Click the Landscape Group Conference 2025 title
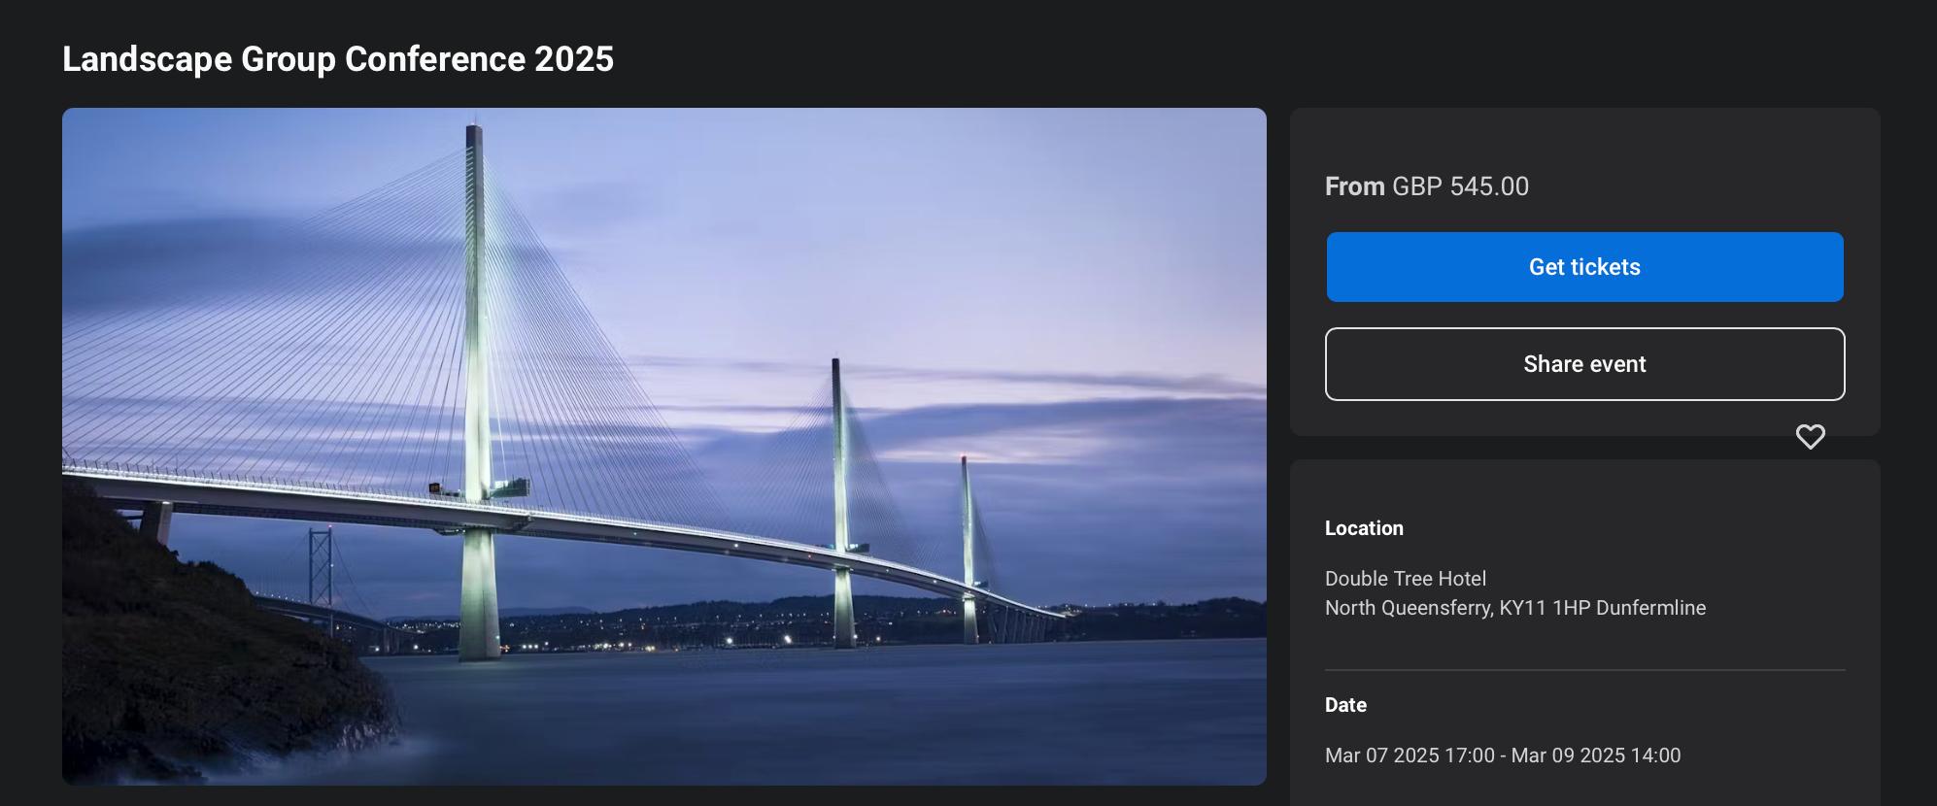Image resolution: width=1937 pixels, height=806 pixels. [338, 59]
